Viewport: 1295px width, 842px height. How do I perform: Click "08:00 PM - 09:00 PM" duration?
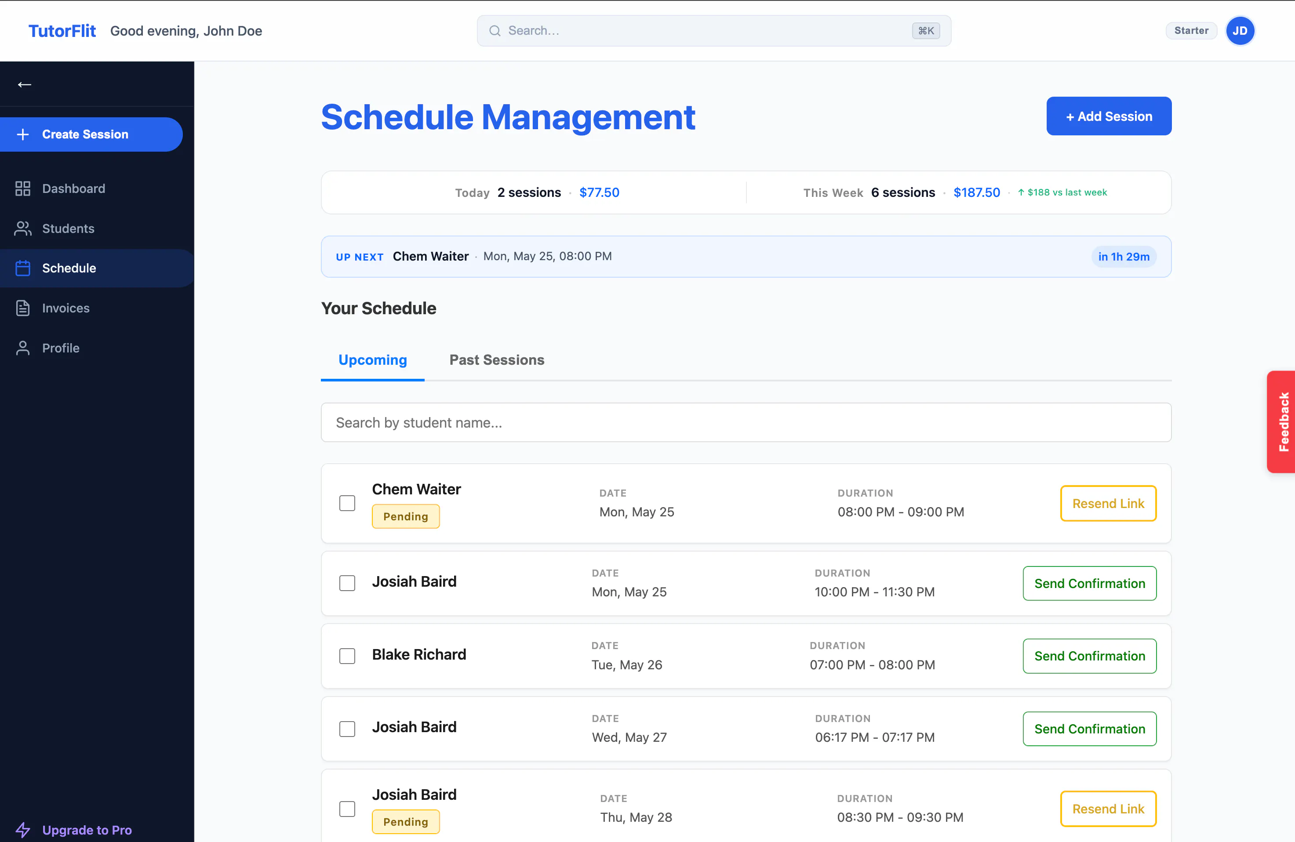coord(901,512)
